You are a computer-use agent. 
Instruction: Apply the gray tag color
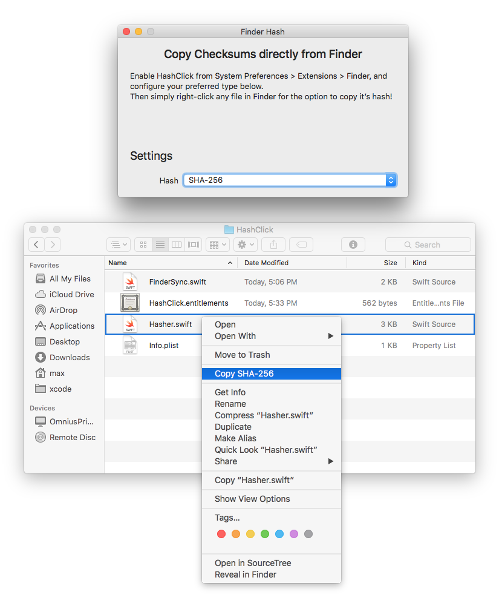(x=308, y=534)
